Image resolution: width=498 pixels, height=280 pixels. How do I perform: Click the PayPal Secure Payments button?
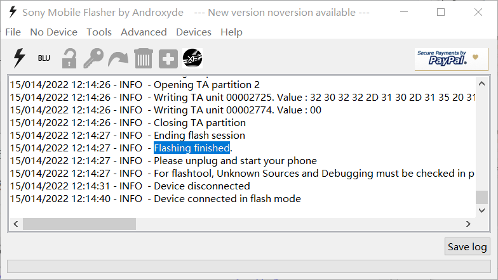tap(450, 59)
